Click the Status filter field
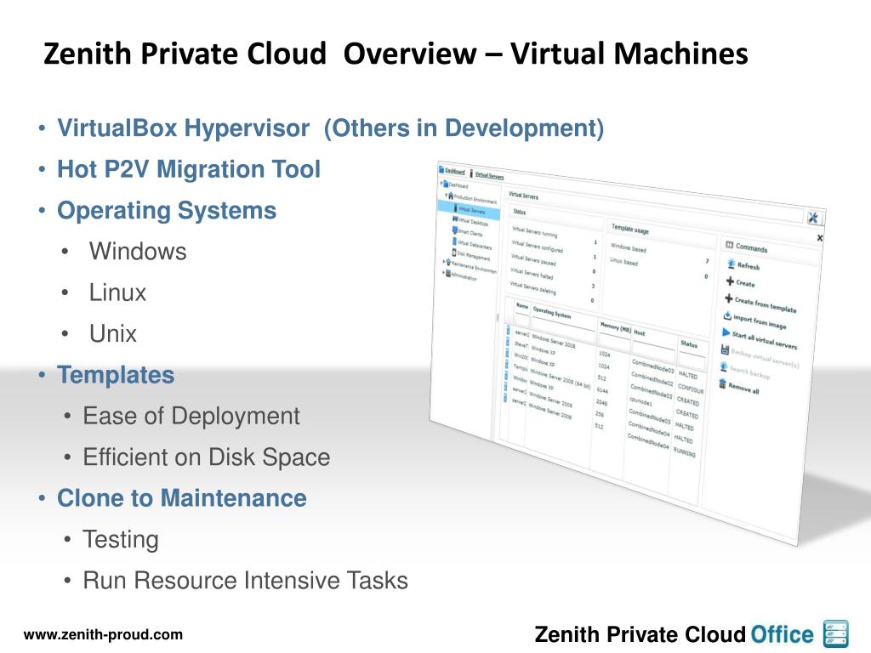Viewport: 871px width, 653px height. point(692,360)
